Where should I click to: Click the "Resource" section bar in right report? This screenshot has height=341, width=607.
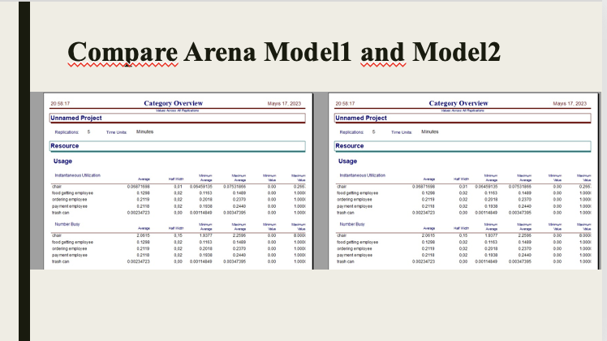click(x=463, y=146)
